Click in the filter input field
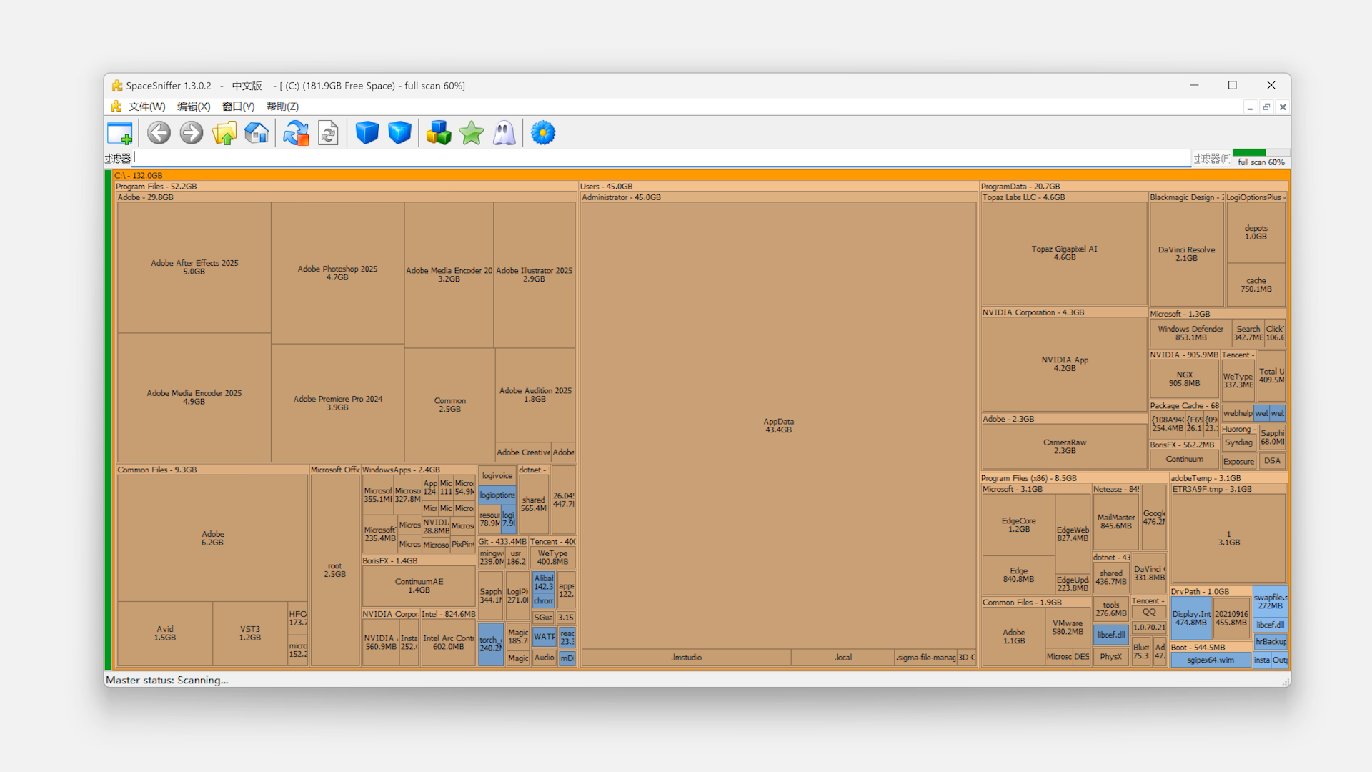This screenshot has height=772, width=1372. coord(643,158)
